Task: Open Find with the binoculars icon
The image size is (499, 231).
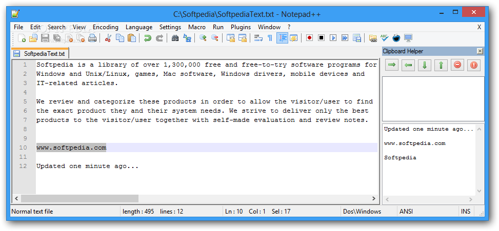Action: [x=175, y=38]
